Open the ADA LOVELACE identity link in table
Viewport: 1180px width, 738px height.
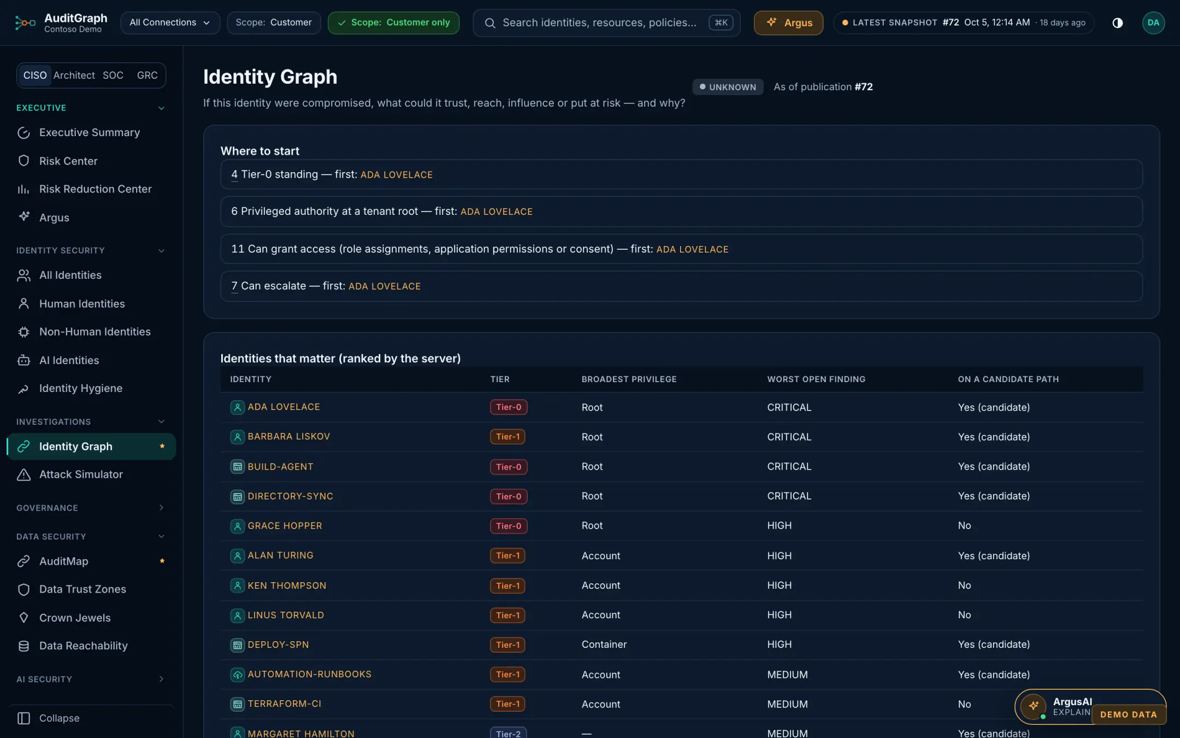pyautogui.click(x=284, y=407)
